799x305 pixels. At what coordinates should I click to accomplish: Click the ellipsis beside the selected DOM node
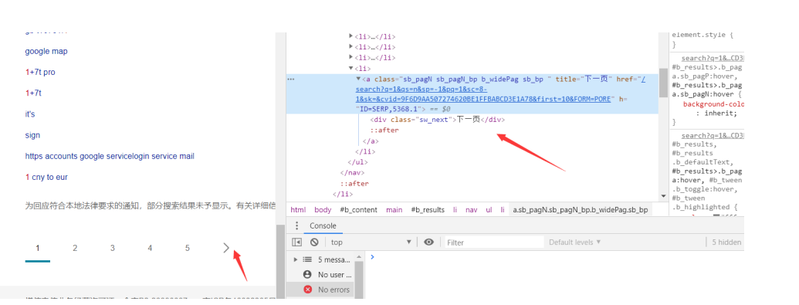pyautogui.click(x=291, y=79)
